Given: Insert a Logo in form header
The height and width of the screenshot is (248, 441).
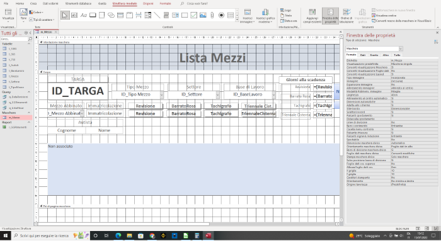Looking at the screenshot, I should [286, 10].
